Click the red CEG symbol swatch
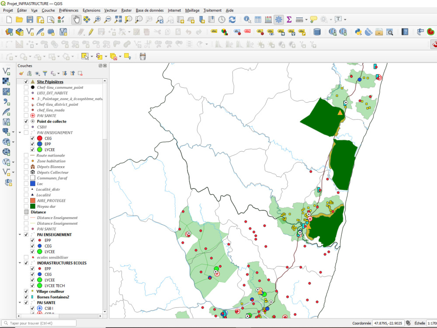The width and height of the screenshot is (437, 328). tap(40, 138)
